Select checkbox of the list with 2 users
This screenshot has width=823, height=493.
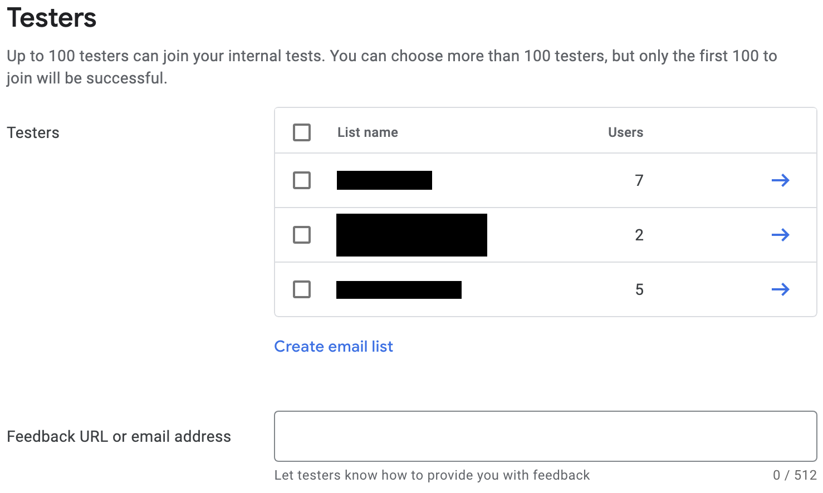(302, 235)
